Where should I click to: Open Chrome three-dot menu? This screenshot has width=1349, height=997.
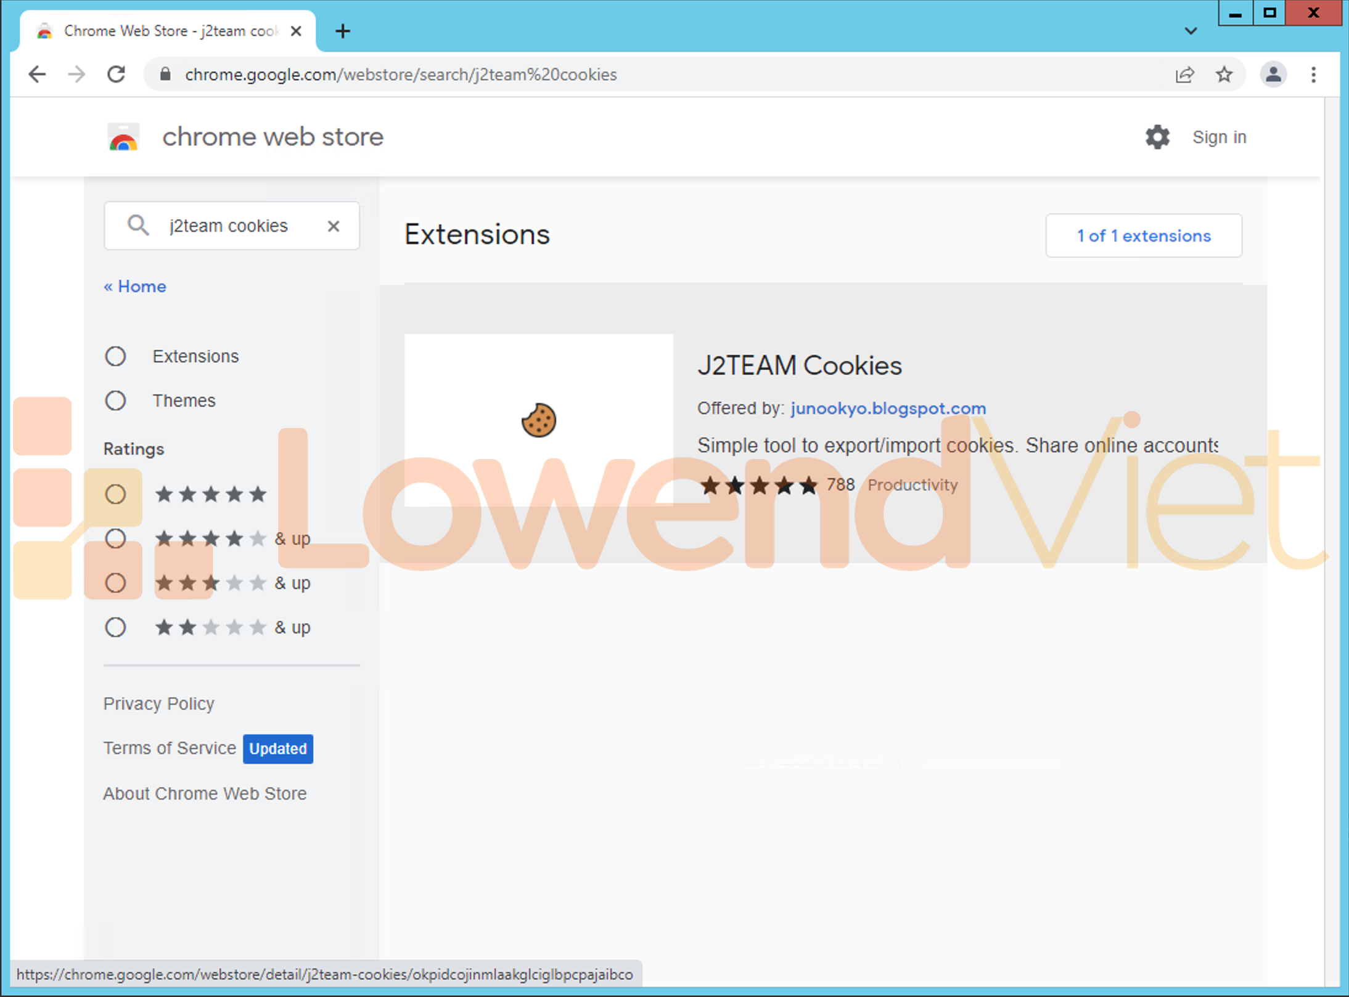(x=1314, y=75)
